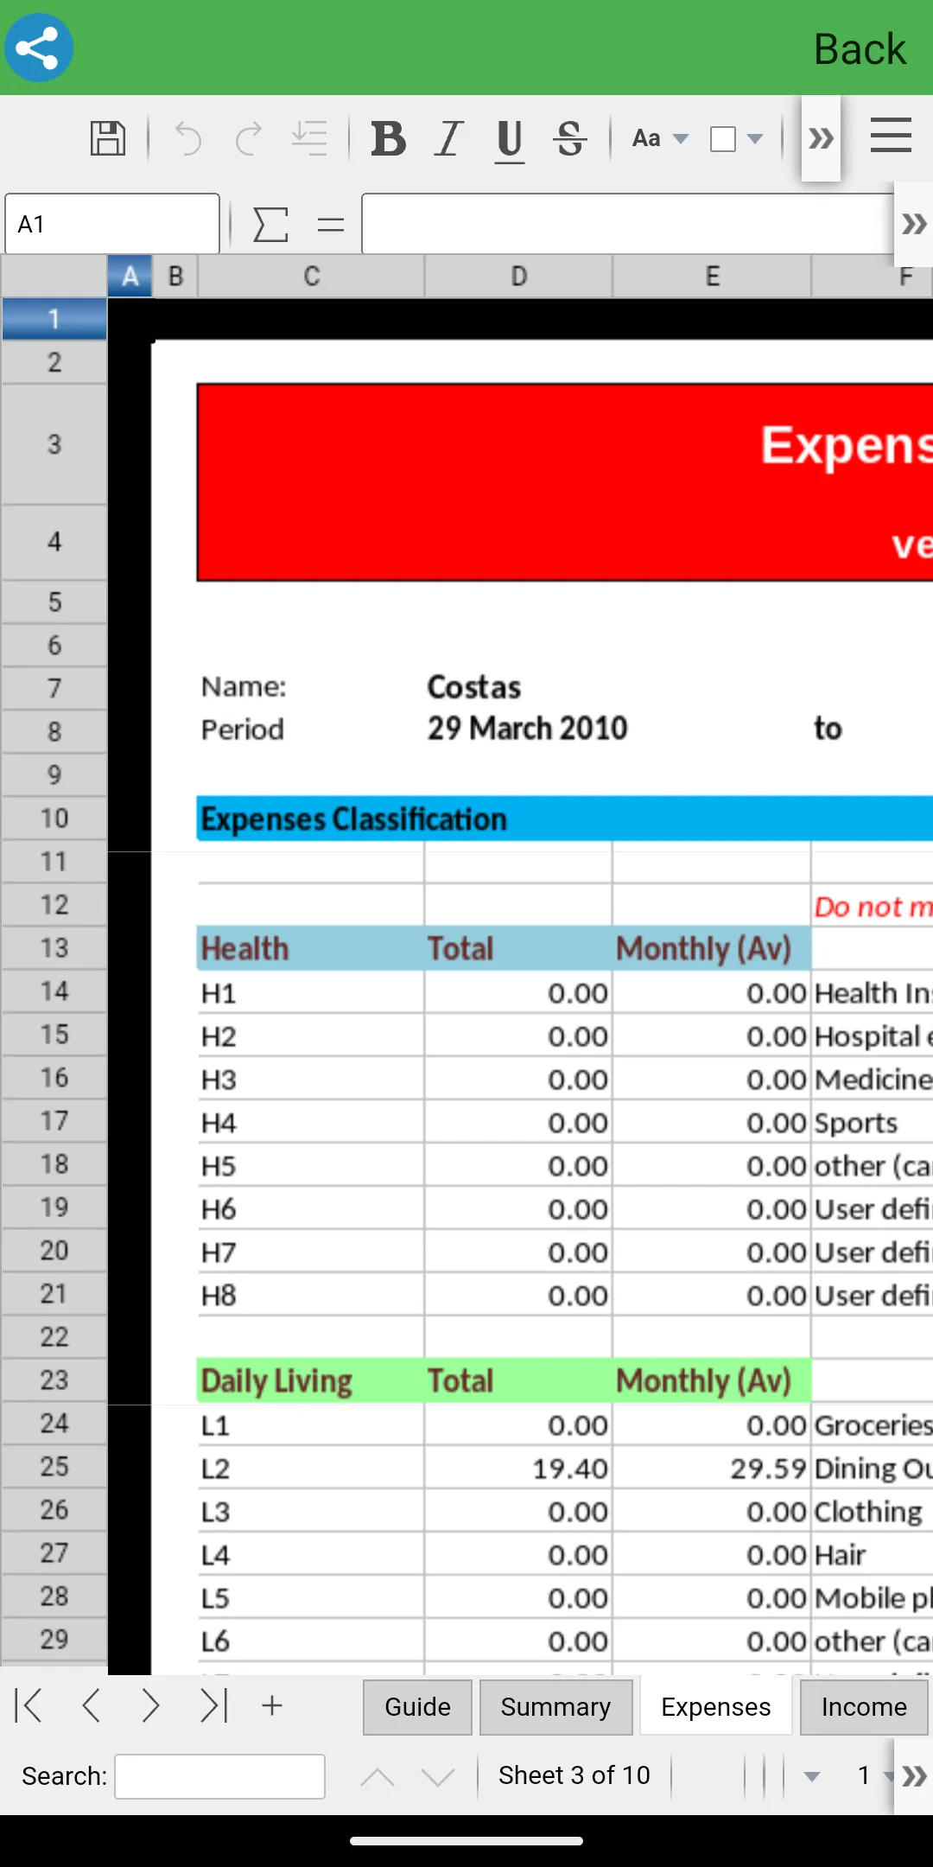Find next match with the down arrow
Screen dimensions: 933x1867
438,1777
